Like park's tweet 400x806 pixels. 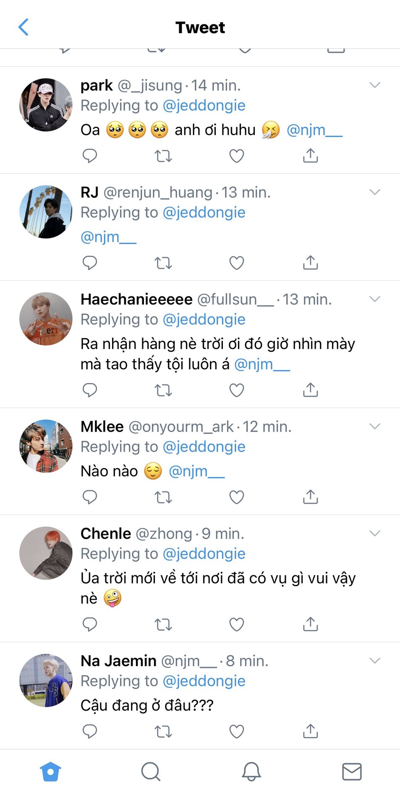(236, 156)
